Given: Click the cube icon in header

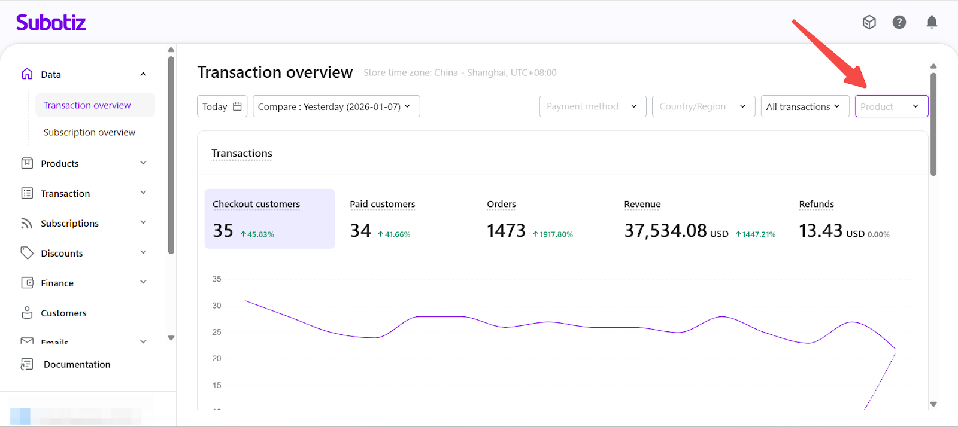Looking at the screenshot, I should 869,23.
